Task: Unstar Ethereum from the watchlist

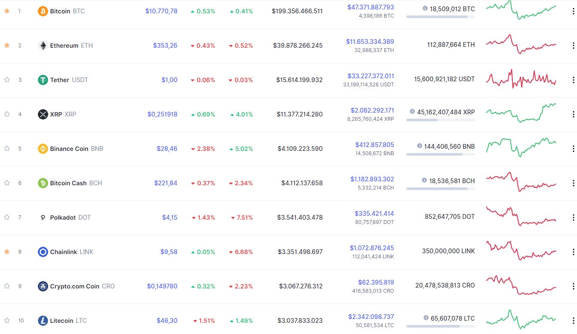Action: tap(7, 45)
